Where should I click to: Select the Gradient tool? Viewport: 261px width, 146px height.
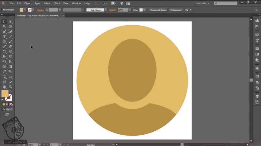[x=10, y=67]
